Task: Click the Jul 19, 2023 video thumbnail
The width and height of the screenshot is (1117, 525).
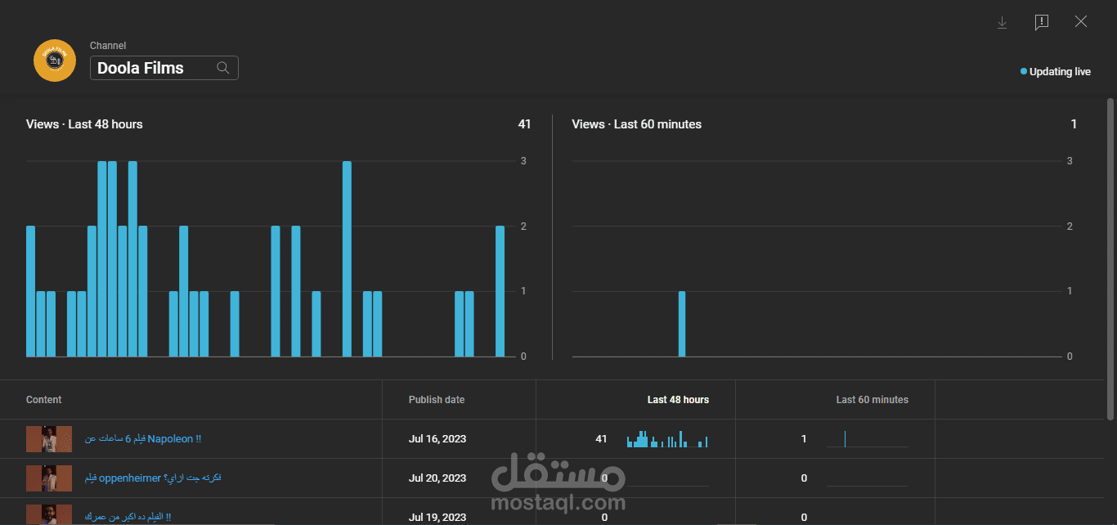Action: (49, 514)
